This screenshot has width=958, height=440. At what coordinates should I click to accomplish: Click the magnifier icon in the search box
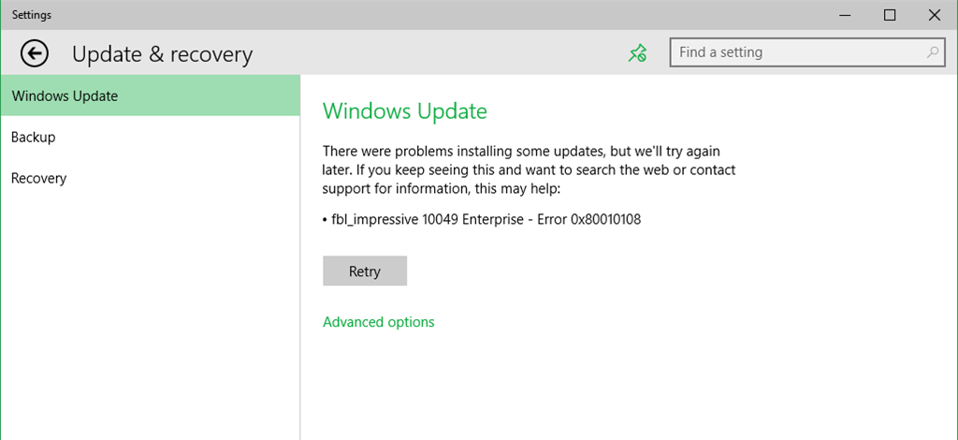933,52
